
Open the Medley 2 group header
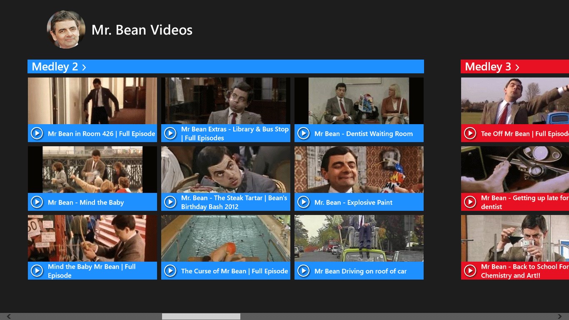coord(226,67)
